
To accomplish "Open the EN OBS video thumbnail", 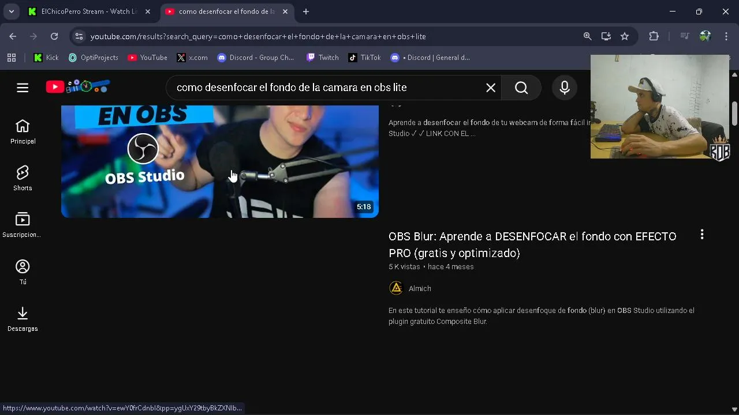I will 220,161.
